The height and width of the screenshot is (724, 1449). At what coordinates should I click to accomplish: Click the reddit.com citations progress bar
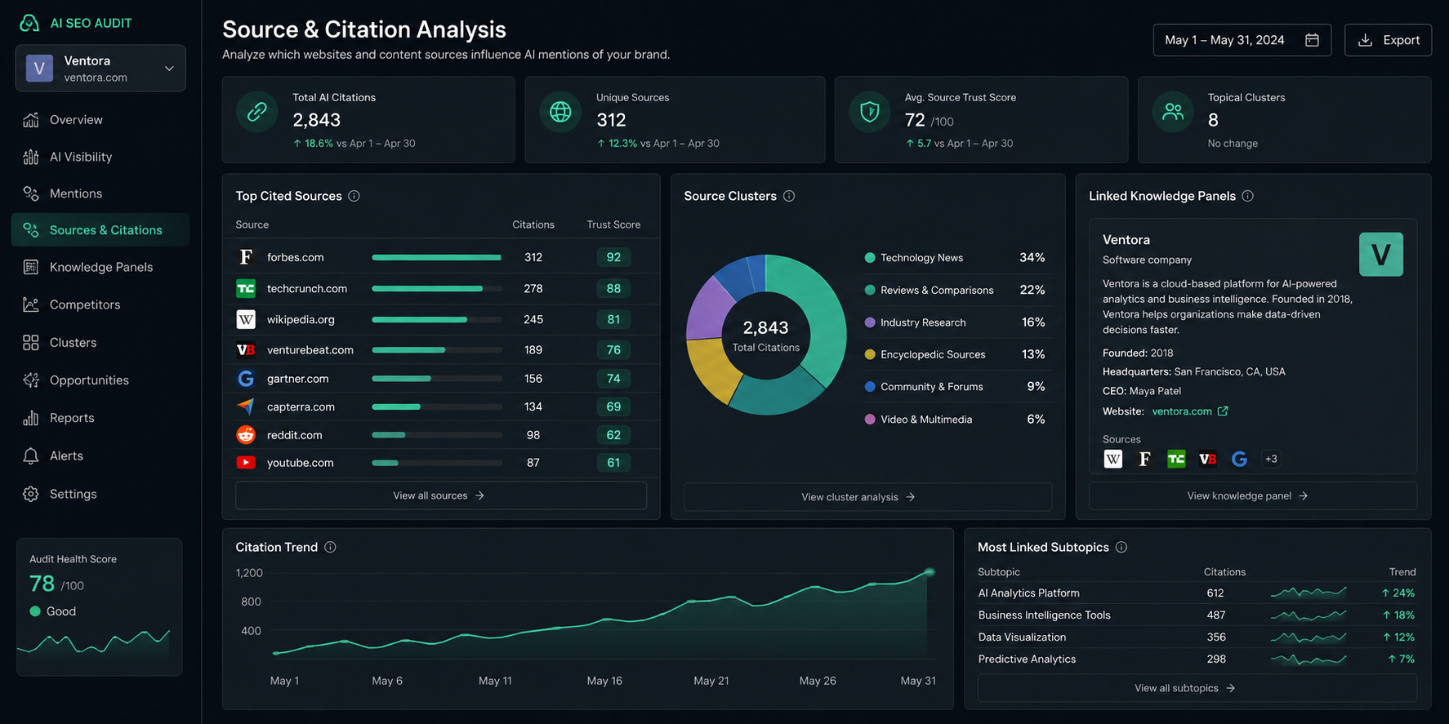(x=437, y=435)
